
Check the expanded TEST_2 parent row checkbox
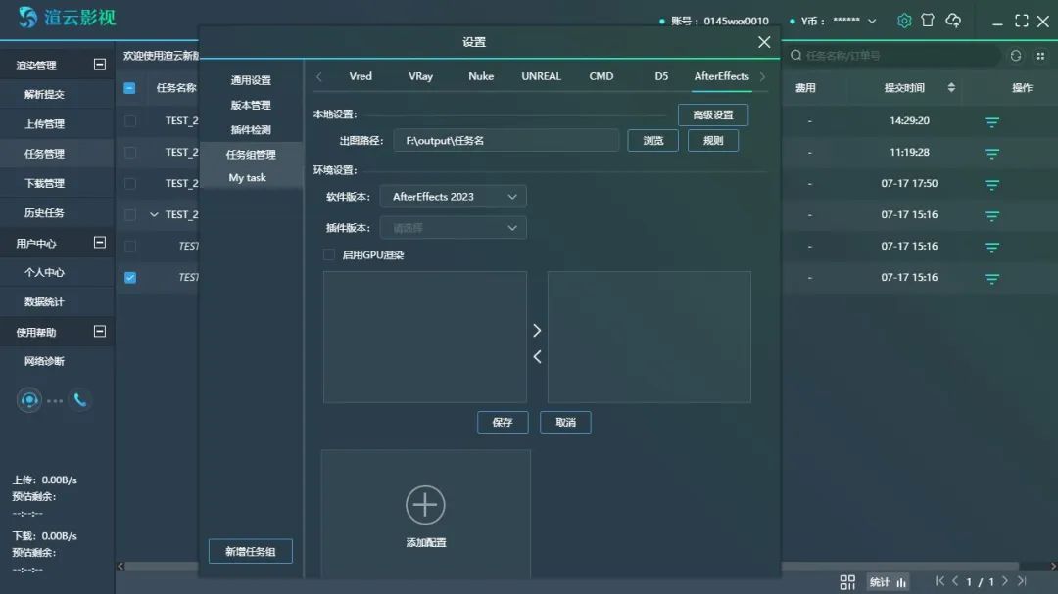130,215
